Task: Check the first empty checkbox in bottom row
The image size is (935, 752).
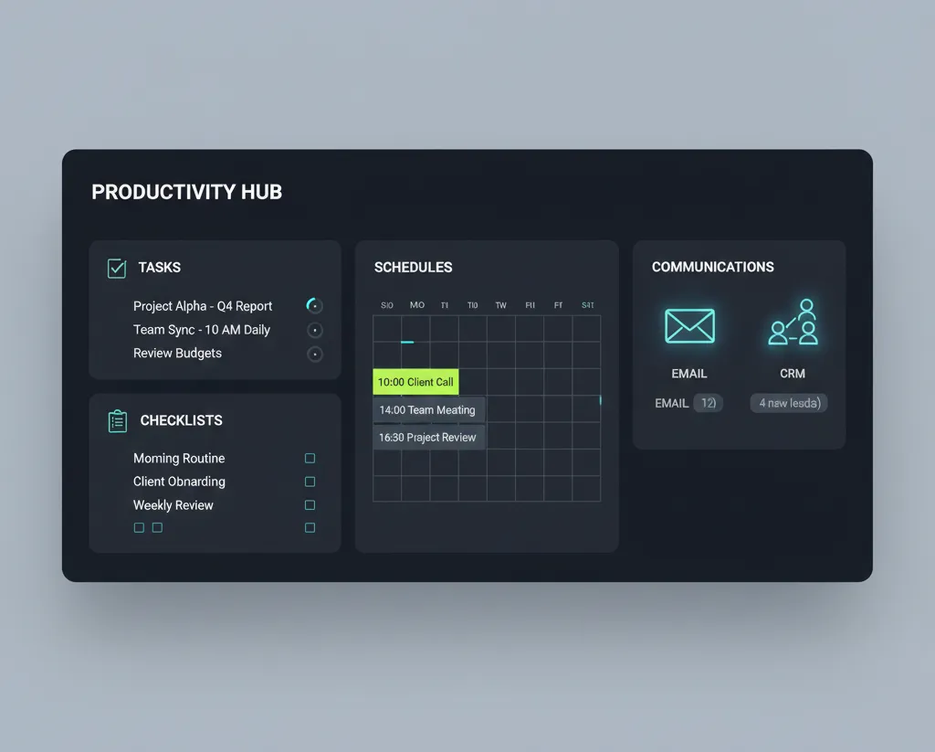Action: click(139, 527)
